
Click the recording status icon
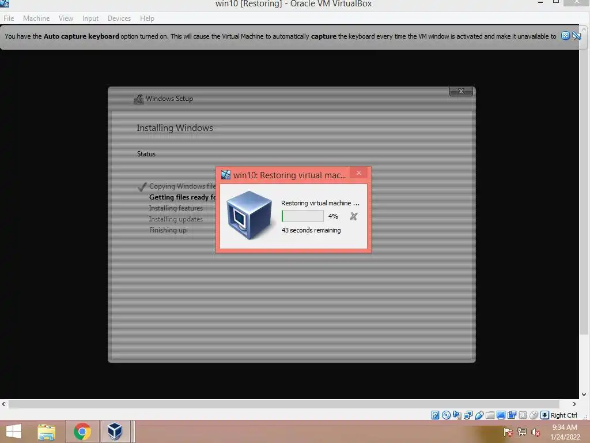click(512, 415)
